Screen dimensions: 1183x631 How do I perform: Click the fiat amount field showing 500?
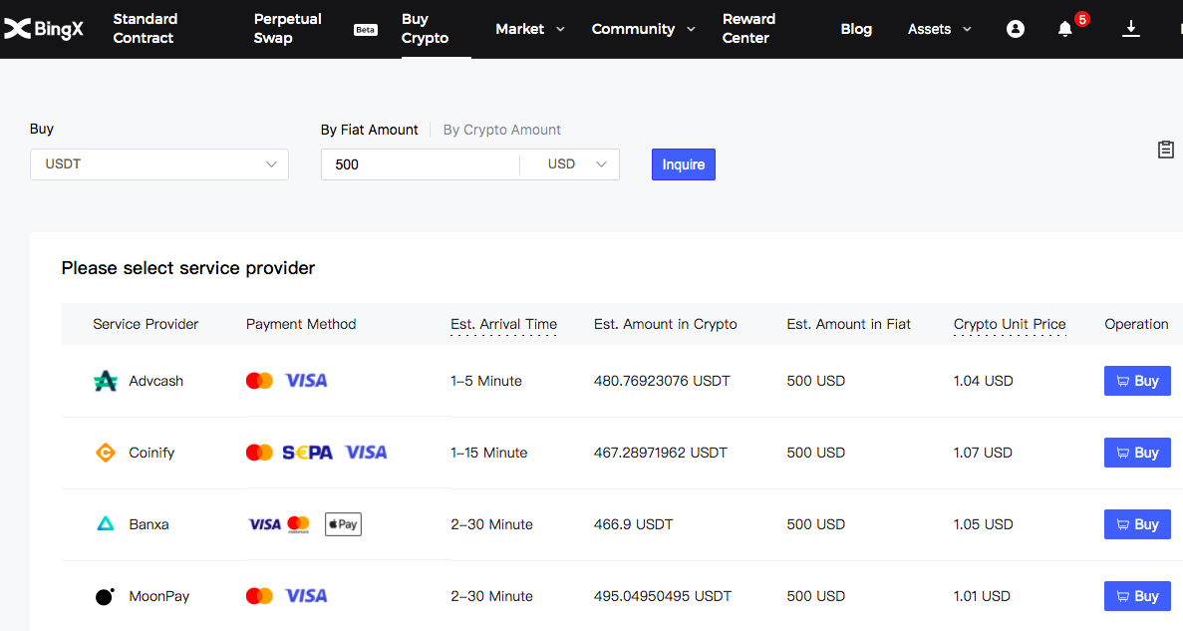421,164
